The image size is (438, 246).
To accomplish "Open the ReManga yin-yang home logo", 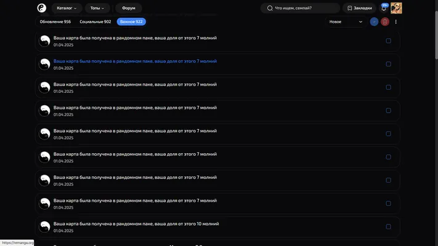I will click(x=42, y=8).
